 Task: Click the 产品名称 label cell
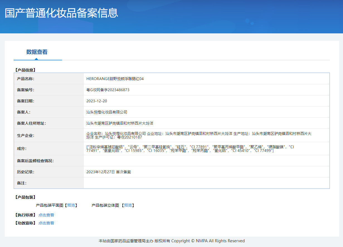point(26,79)
